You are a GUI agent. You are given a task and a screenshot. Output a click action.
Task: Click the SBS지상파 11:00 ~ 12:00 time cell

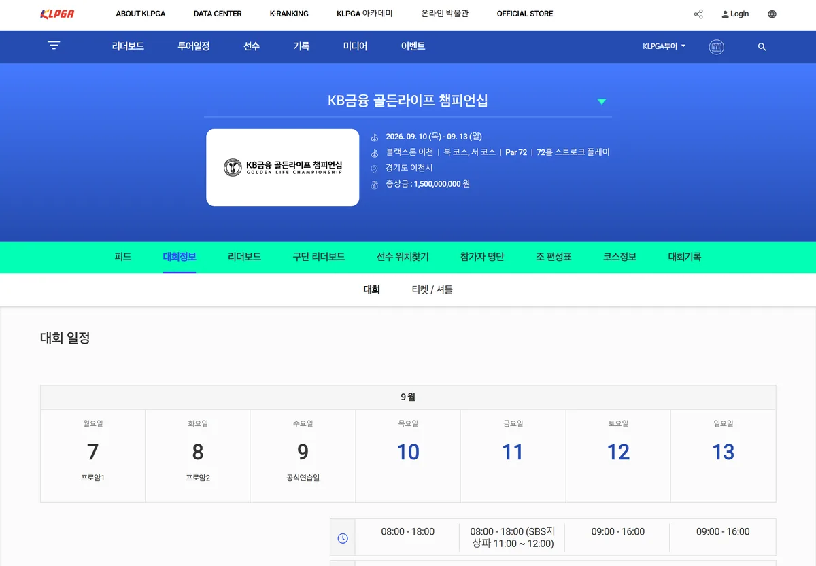coord(513,537)
